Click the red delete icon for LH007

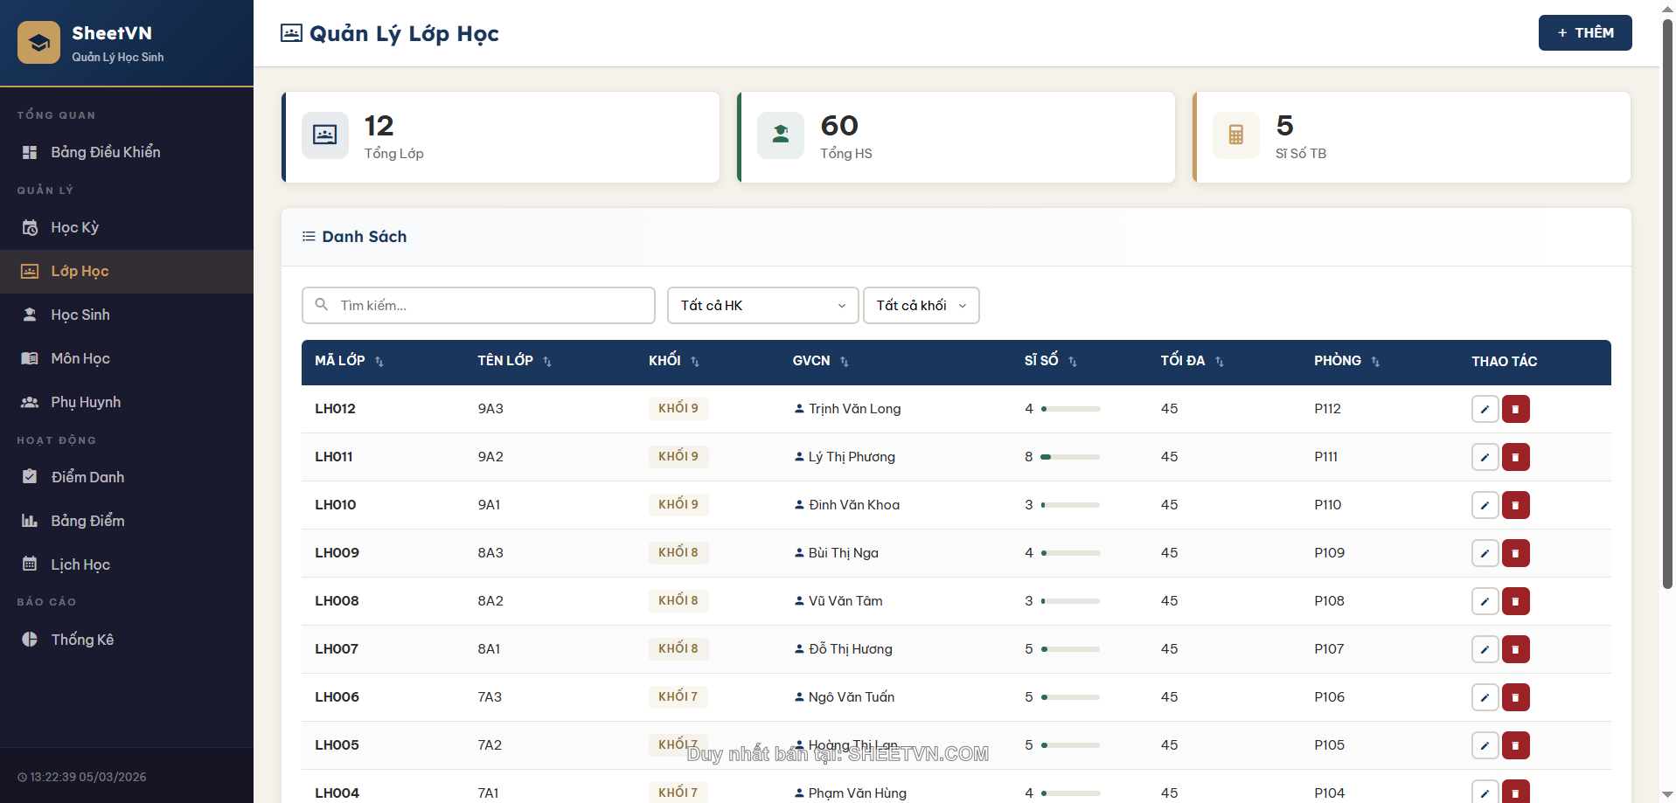1515,649
